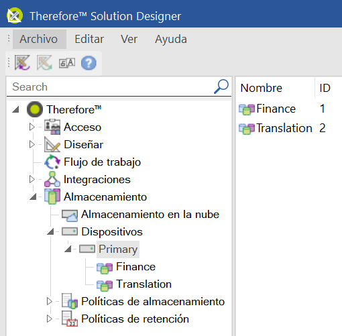Open the Ver menu
Viewport: 342px width, 336px height.
[x=129, y=39]
